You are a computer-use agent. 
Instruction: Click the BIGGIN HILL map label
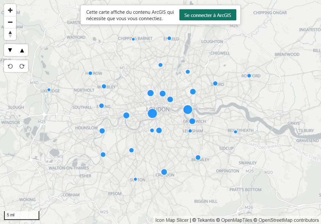pos(205,201)
